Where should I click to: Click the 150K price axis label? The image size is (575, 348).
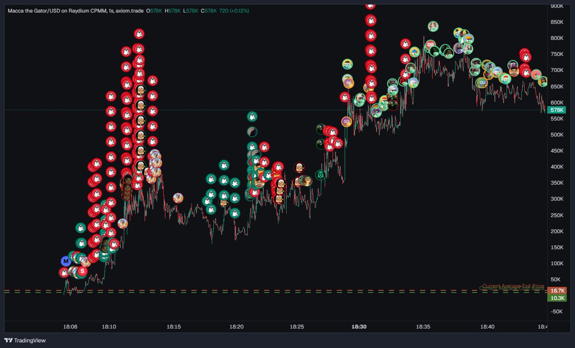[557, 247]
